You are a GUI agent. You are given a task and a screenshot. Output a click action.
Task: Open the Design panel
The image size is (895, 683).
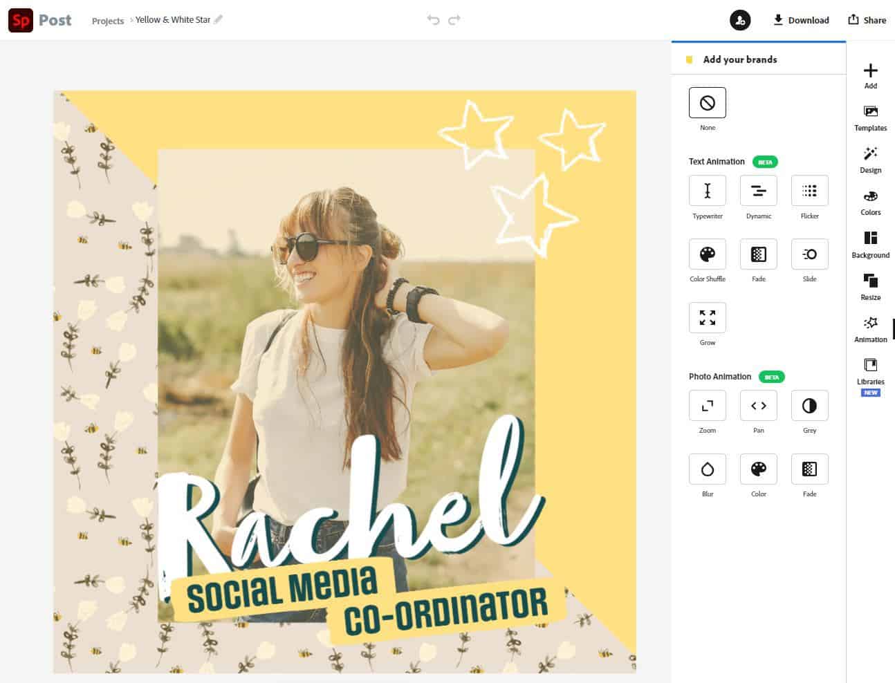coord(870,160)
